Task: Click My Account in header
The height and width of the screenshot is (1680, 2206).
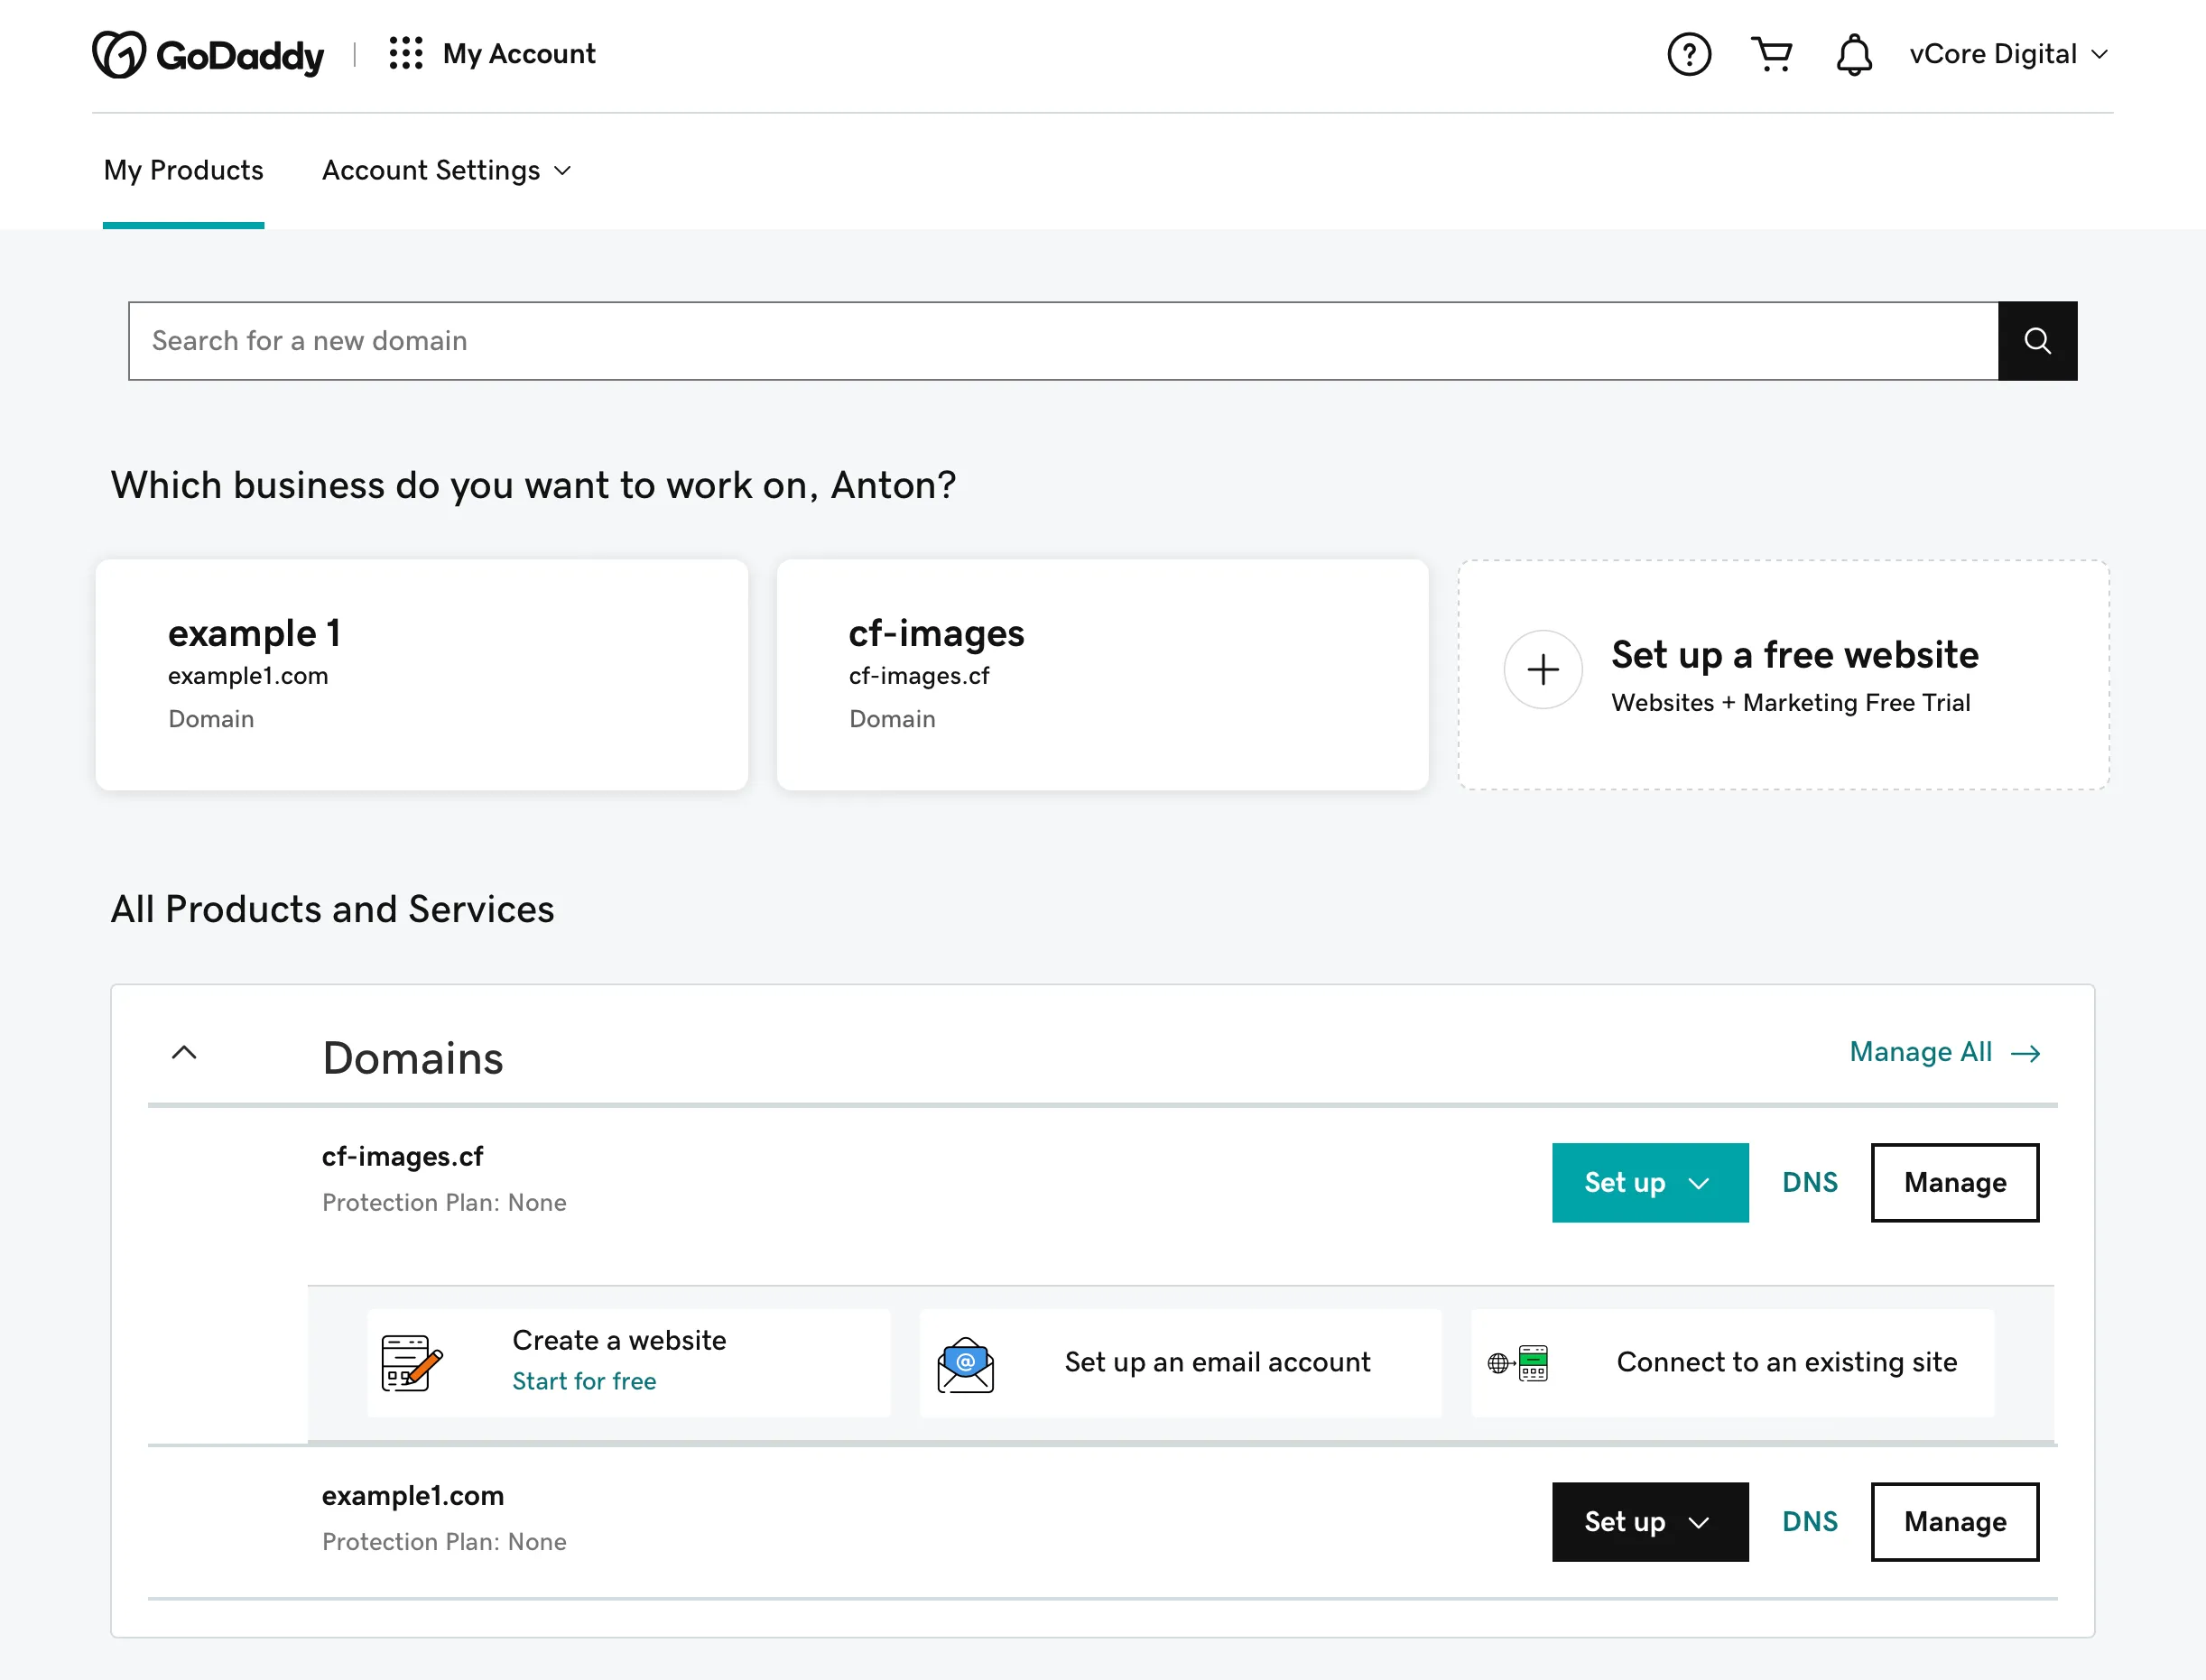Action: point(519,54)
